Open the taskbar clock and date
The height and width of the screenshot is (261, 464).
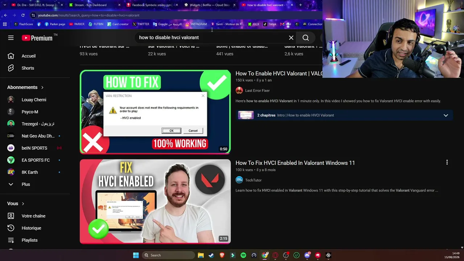pos(453,255)
